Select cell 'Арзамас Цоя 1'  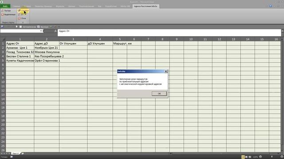pyautogui.click(x=20, y=48)
